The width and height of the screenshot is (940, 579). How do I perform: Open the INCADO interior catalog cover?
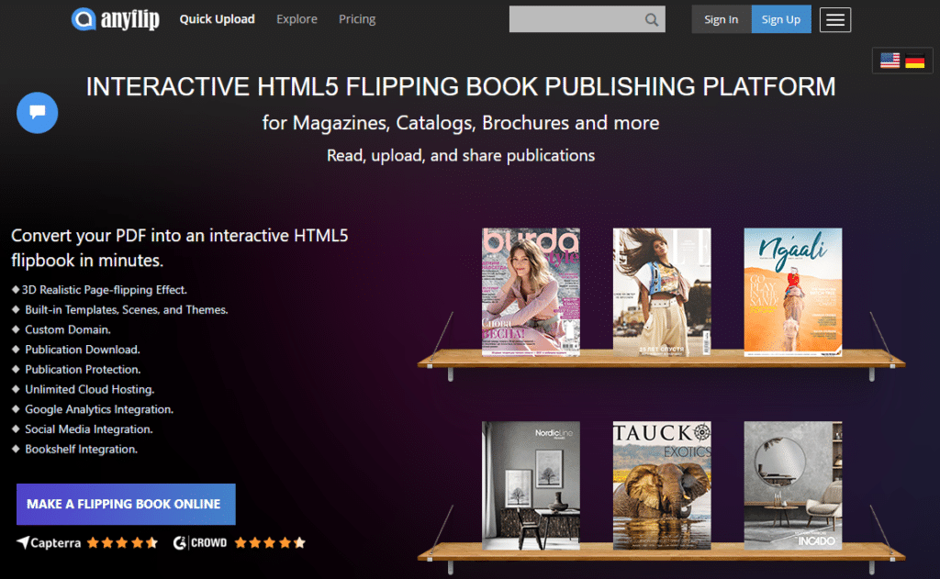point(793,486)
